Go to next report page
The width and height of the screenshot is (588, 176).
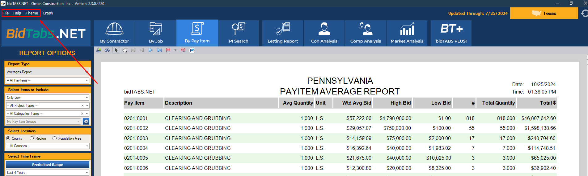click(151, 50)
